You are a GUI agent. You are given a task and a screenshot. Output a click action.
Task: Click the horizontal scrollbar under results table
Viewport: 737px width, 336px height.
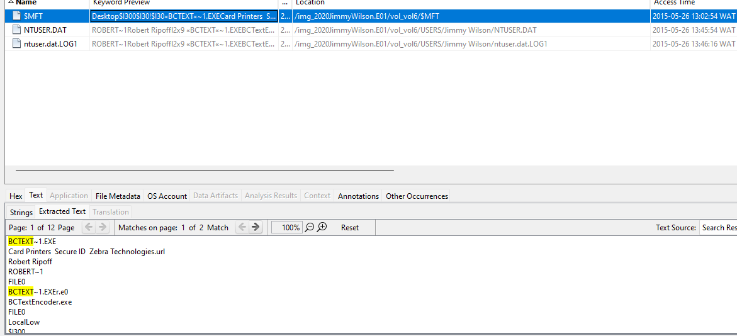coord(205,170)
